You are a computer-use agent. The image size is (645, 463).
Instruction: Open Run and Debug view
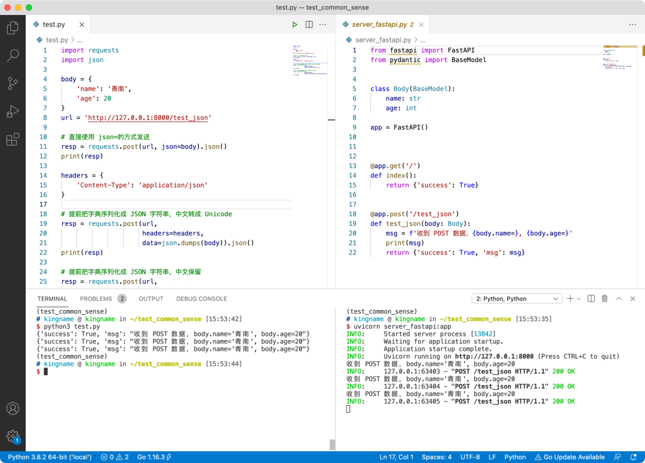coord(13,111)
